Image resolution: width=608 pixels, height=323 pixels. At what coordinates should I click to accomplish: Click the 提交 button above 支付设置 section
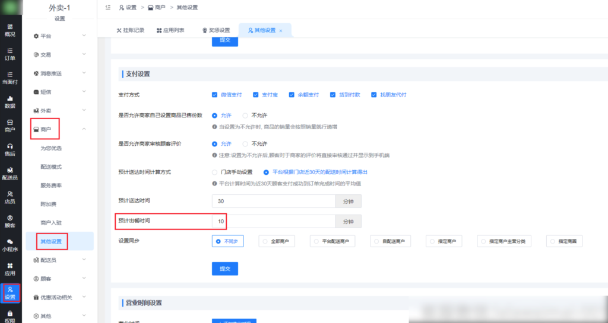point(225,41)
